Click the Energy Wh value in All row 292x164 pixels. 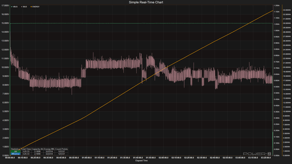click(49, 152)
